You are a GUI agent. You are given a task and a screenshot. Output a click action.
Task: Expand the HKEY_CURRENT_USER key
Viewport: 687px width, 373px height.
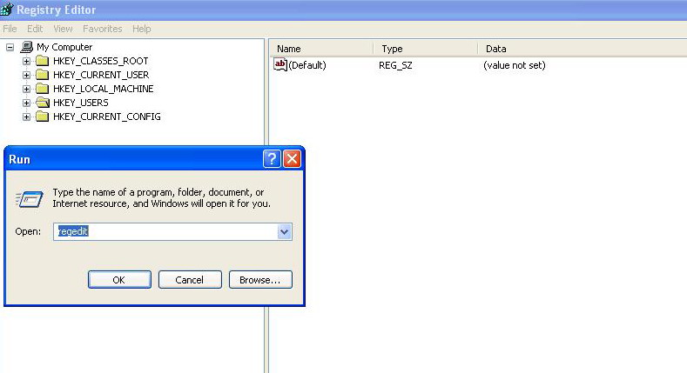tap(26, 76)
